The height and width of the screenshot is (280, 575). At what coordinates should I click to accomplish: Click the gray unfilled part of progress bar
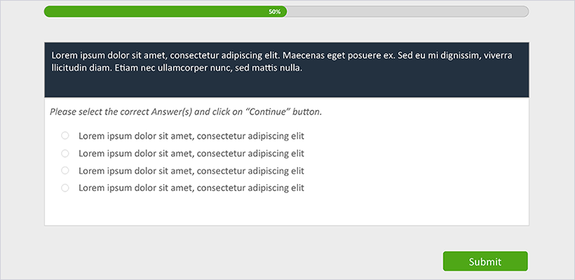coord(407,12)
